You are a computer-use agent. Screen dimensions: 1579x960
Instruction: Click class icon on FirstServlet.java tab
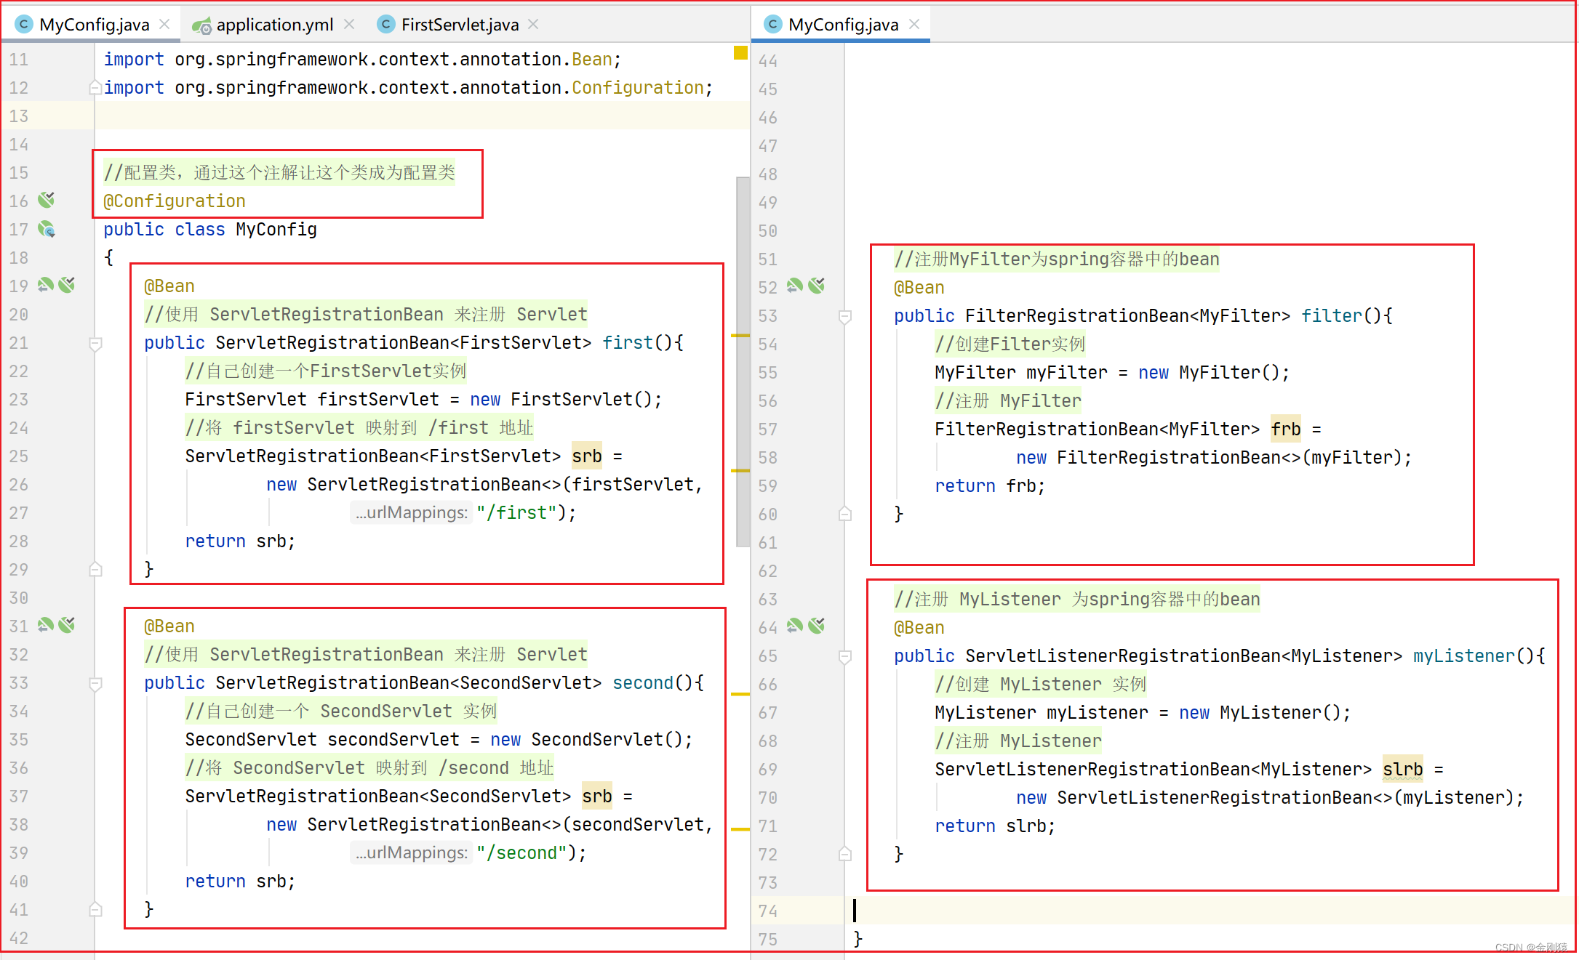click(x=386, y=25)
